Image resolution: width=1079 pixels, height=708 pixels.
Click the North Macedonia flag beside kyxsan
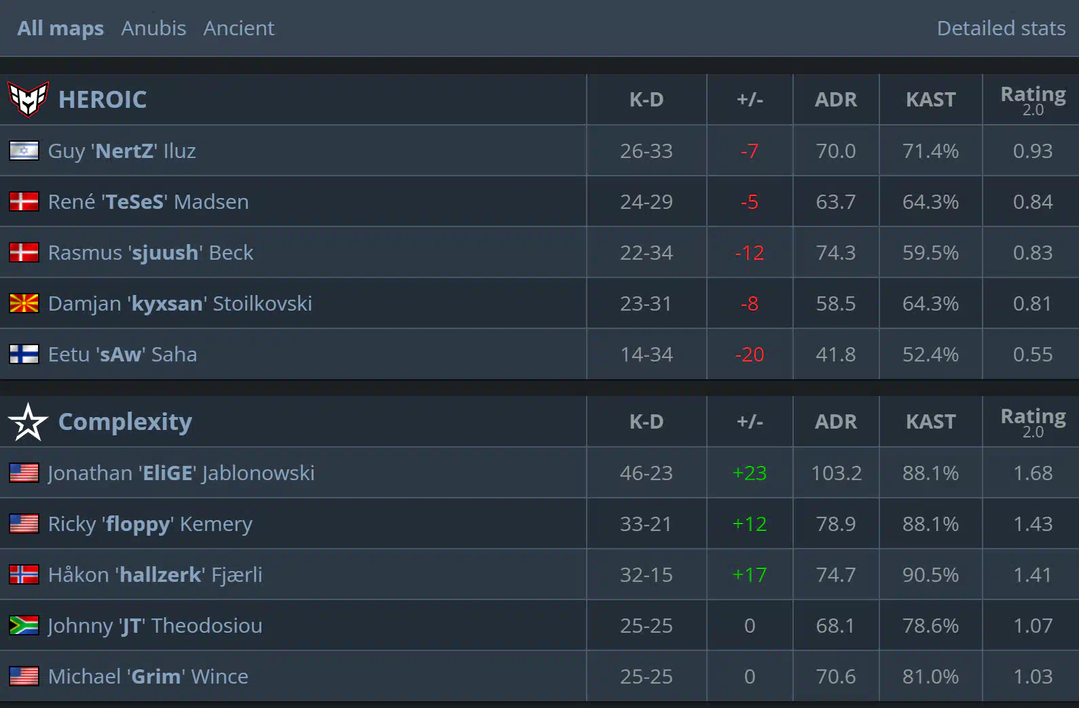(24, 303)
